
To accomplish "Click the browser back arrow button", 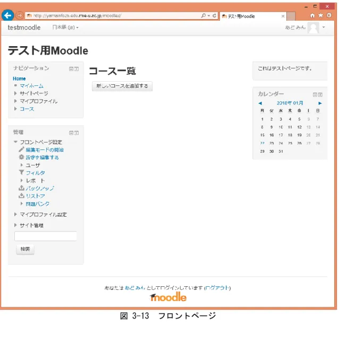I will [8, 15].
